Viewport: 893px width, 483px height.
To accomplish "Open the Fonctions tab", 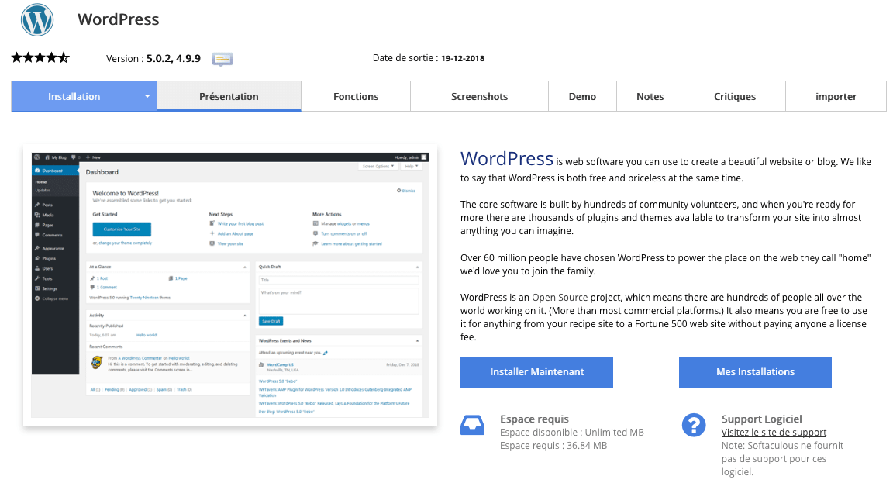I will (x=356, y=96).
